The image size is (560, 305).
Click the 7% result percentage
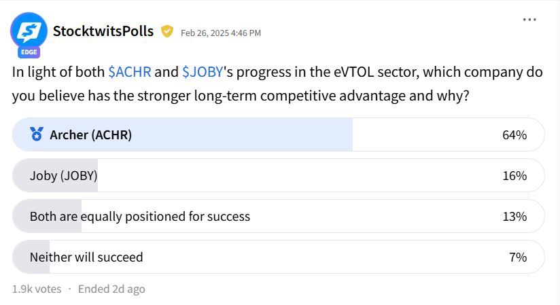pos(518,257)
